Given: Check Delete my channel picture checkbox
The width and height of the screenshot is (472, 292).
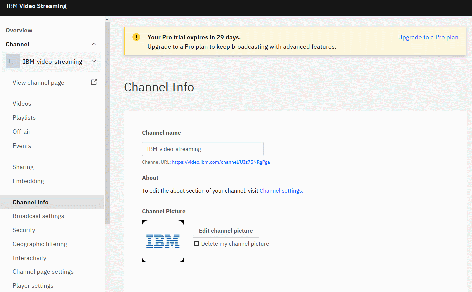Looking at the screenshot, I should click(196, 244).
